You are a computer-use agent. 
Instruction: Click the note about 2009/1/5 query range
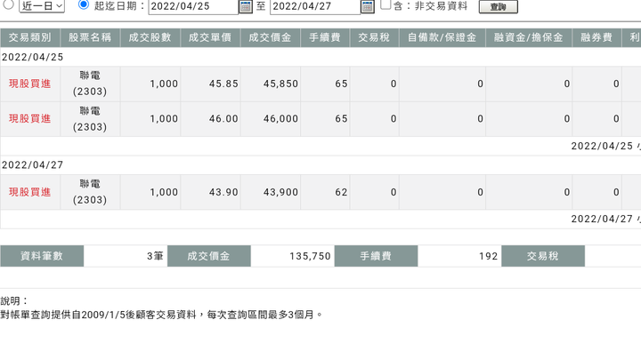coord(162,315)
